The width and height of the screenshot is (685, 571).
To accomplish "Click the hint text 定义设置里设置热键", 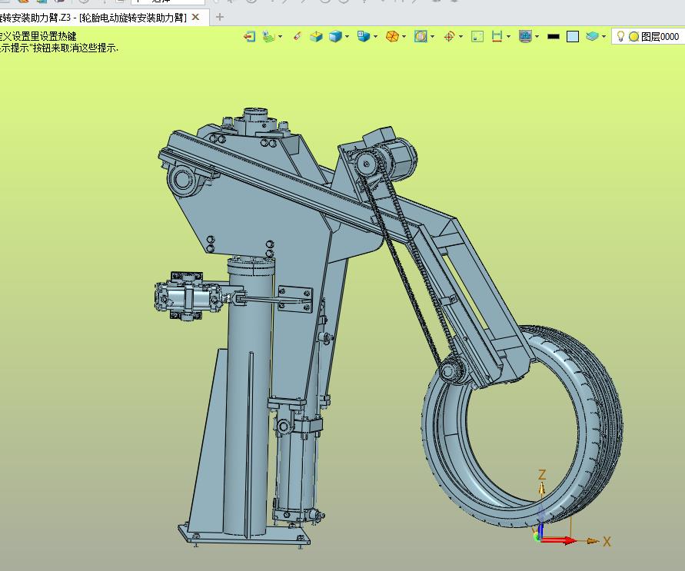I will [38, 36].
